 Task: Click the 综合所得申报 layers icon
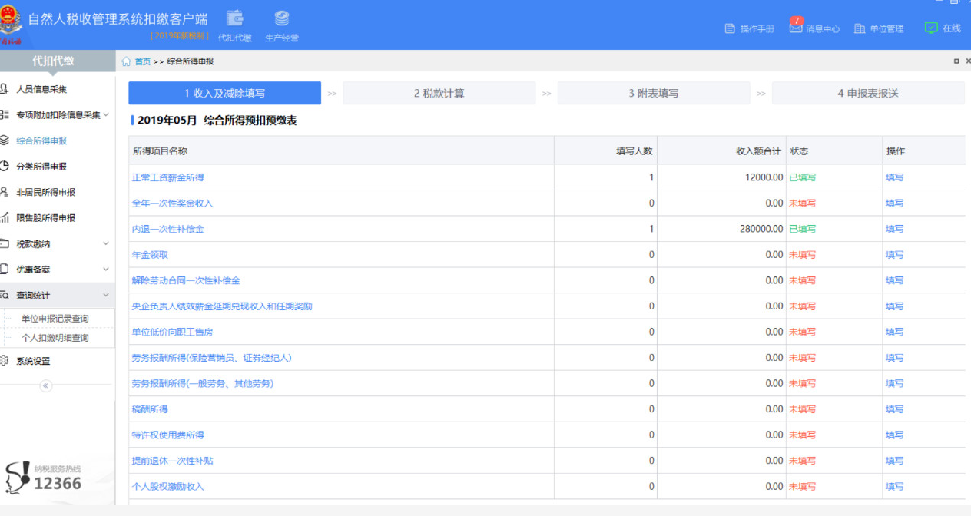5,141
